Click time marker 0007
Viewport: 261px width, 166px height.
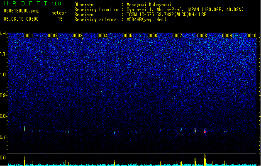point(177,36)
